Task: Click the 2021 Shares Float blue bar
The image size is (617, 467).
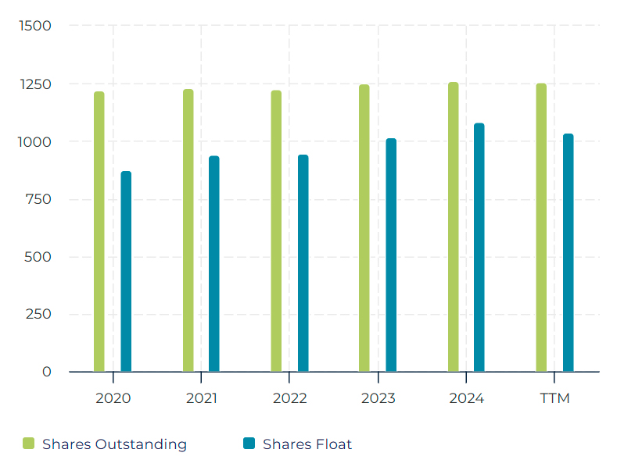Action: coord(214,264)
